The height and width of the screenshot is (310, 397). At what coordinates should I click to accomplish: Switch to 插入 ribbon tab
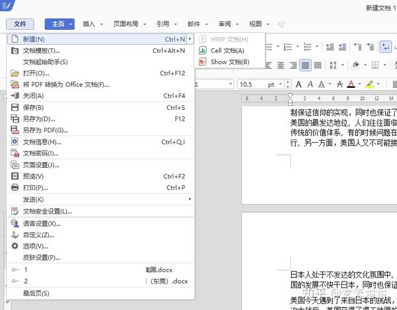click(89, 24)
